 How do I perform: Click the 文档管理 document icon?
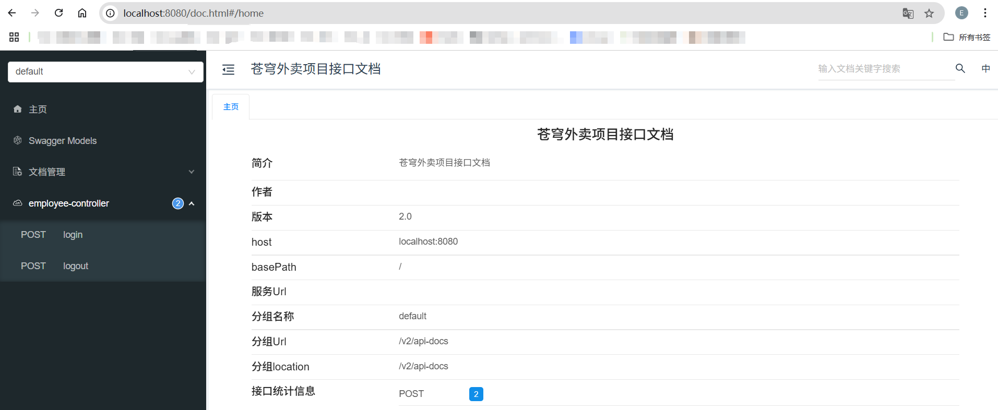pos(18,172)
